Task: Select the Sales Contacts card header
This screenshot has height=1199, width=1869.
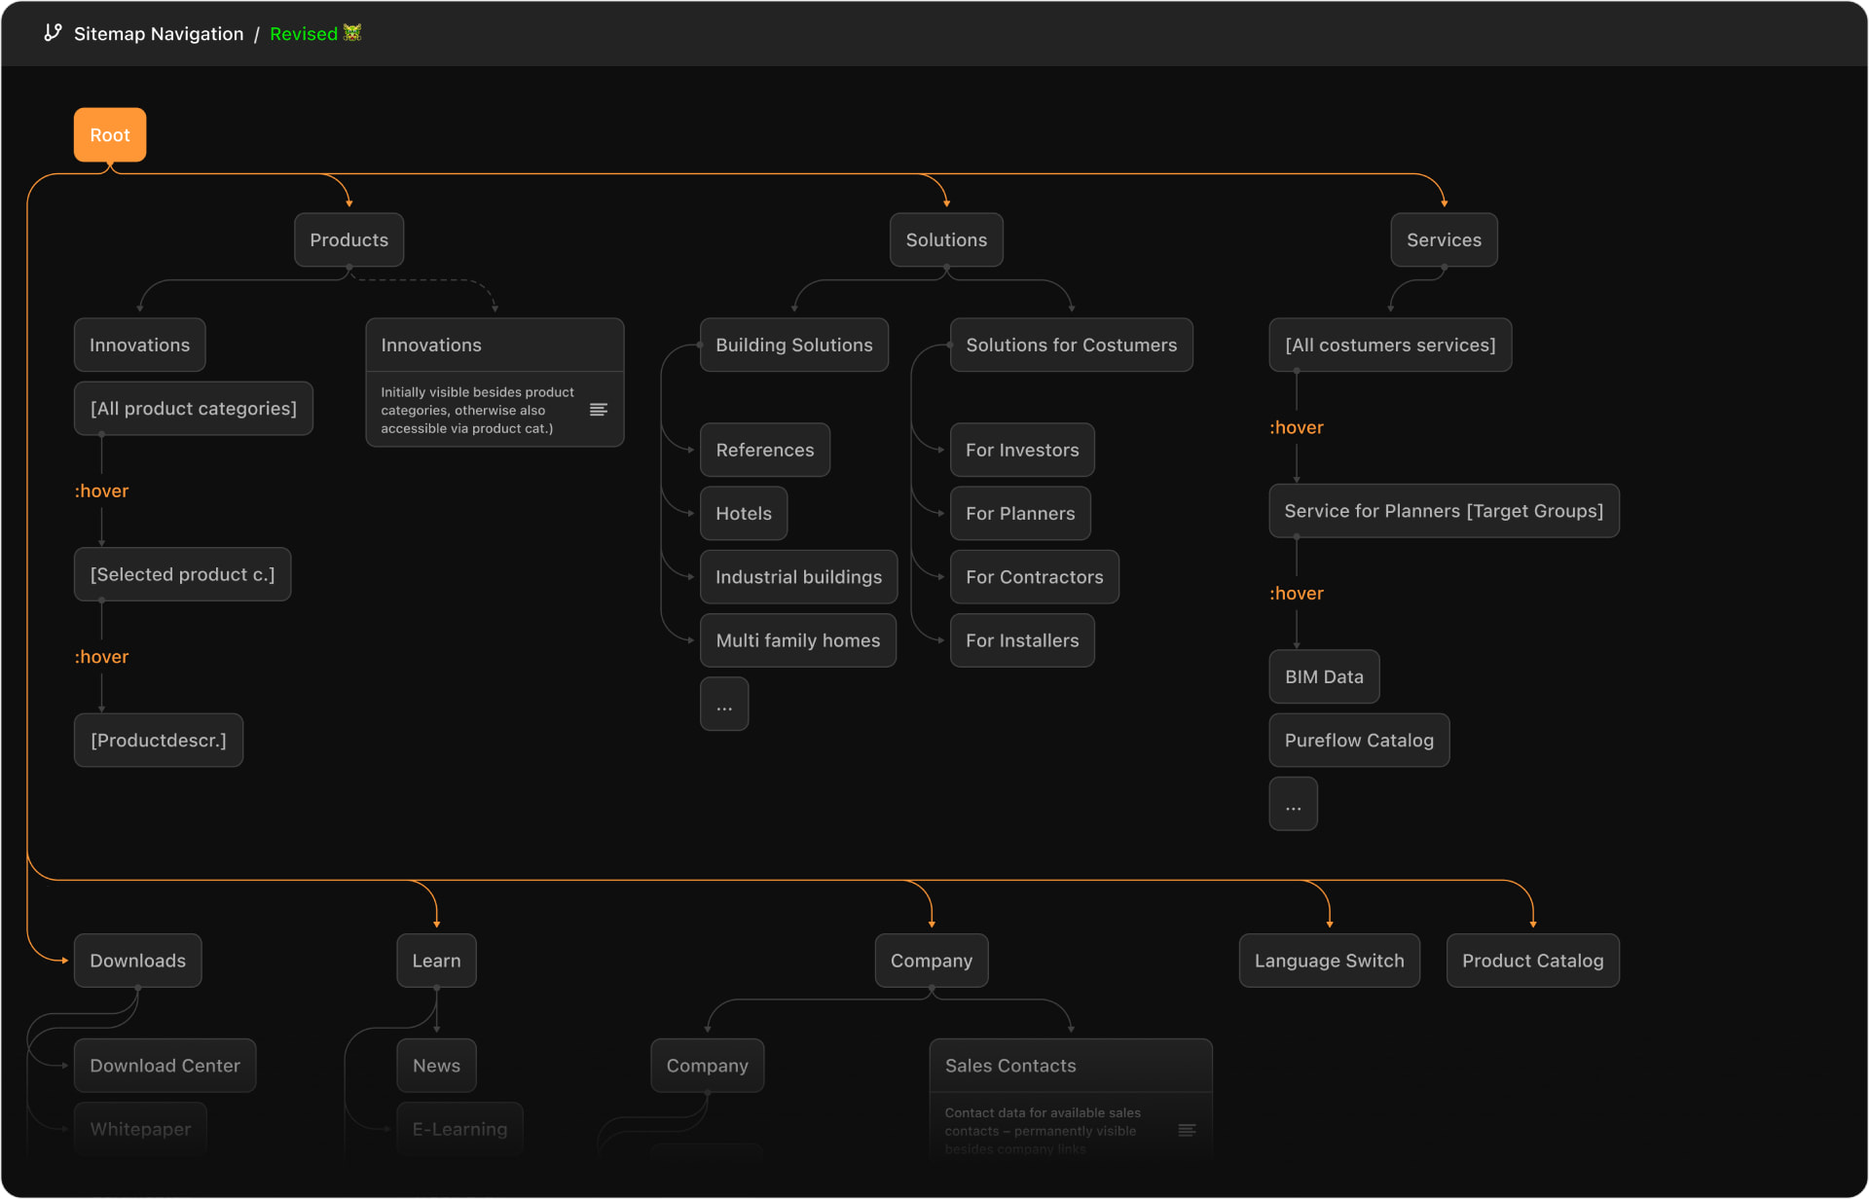Action: (x=1071, y=1067)
